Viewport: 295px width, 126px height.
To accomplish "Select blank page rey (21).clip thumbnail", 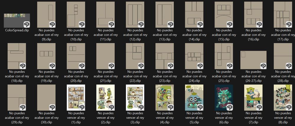I will click(x=106, y=56).
